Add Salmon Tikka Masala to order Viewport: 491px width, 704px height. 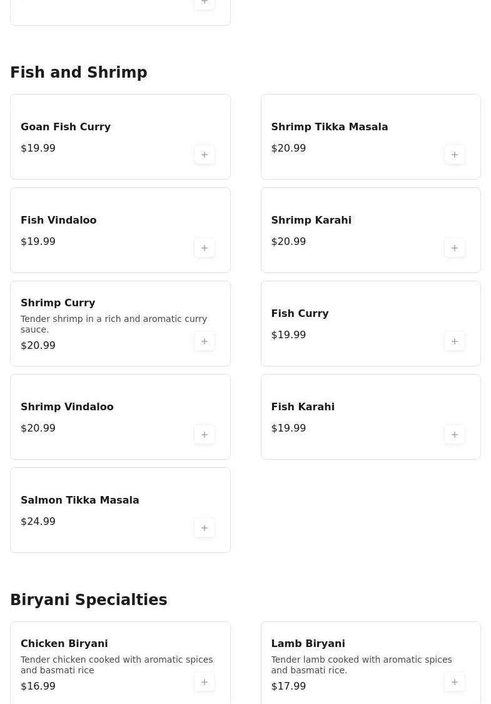click(x=205, y=528)
